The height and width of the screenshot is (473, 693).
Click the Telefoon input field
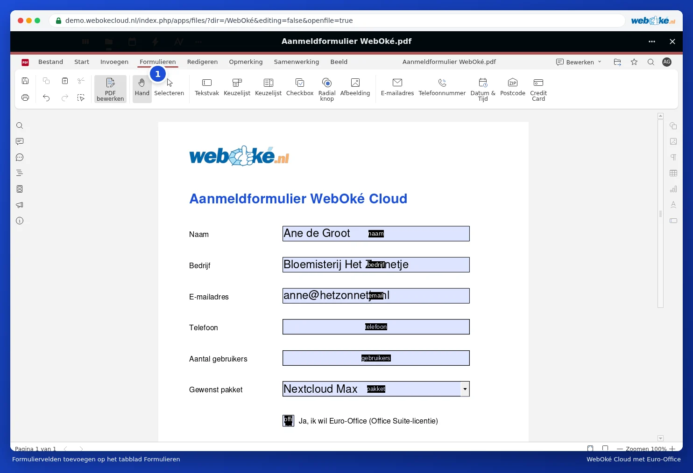pos(376,327)
